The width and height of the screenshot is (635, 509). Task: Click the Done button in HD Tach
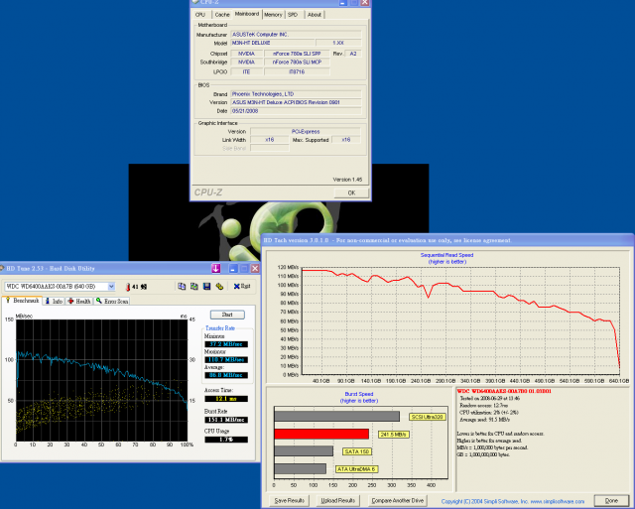[611, 500]
